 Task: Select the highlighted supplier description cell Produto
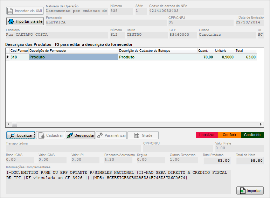tap(73, 57)
